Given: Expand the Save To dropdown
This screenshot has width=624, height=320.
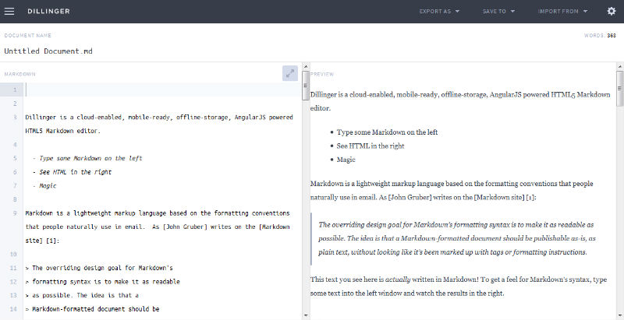Looking at the screenshot, I should click(498, 11).
